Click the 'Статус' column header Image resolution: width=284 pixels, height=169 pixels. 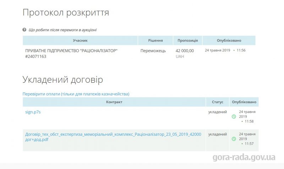(x=218, y=102)
